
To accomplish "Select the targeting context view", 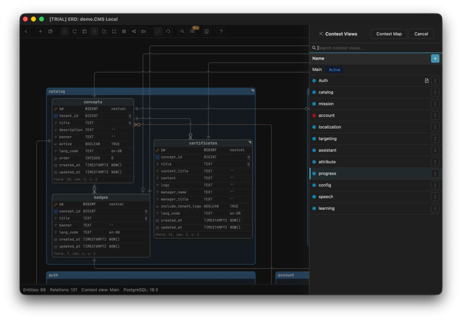I will (376, 139).
